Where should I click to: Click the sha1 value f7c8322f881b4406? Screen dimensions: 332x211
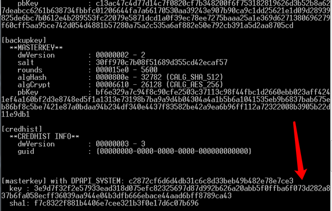coord(116,203)
